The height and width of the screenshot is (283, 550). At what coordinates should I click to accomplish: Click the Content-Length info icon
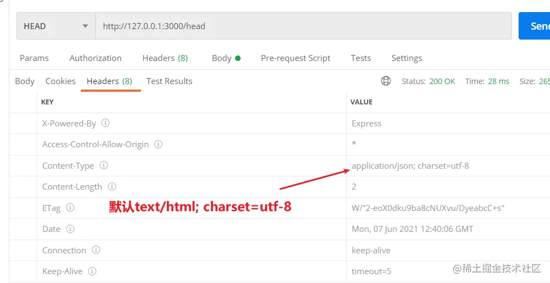pyautogui.click(x=112, y=187)
